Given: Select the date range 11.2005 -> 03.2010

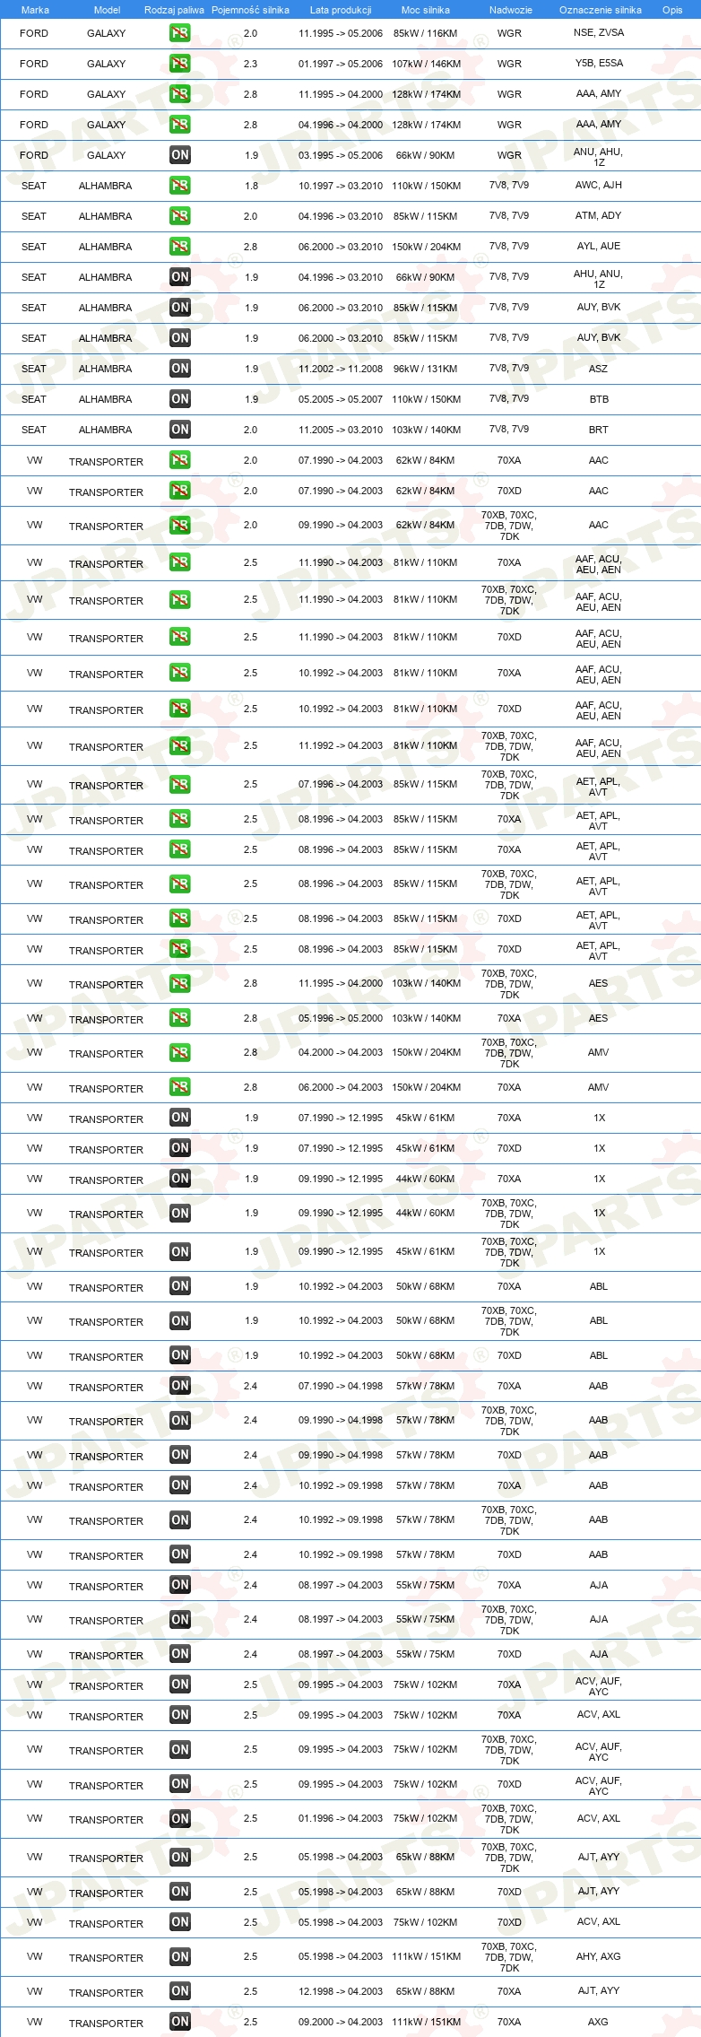Looking at the screenshot, I should click(x=341, y=430).
